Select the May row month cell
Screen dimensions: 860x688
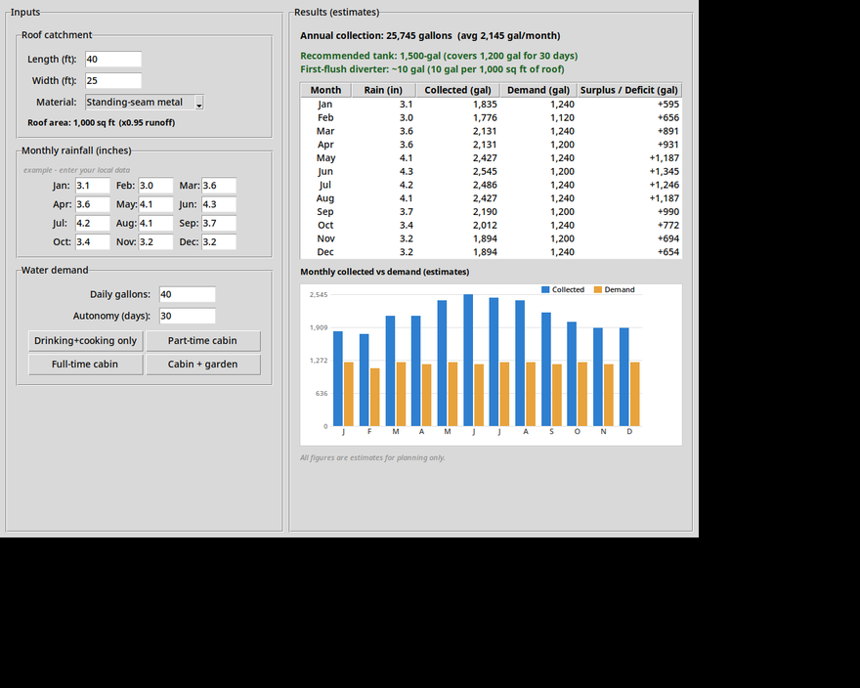[325, 158]
